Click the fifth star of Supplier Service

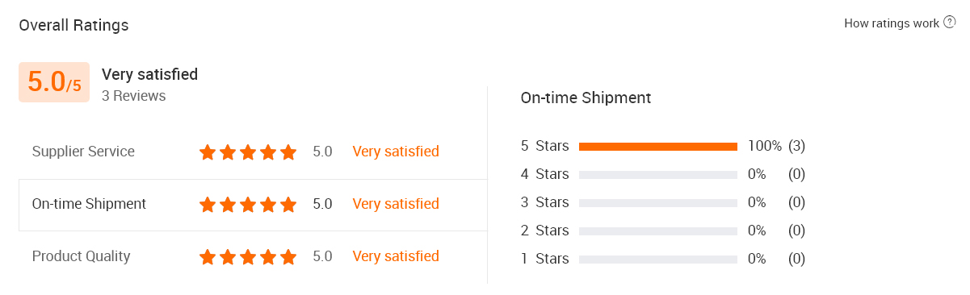pos(288,152)
